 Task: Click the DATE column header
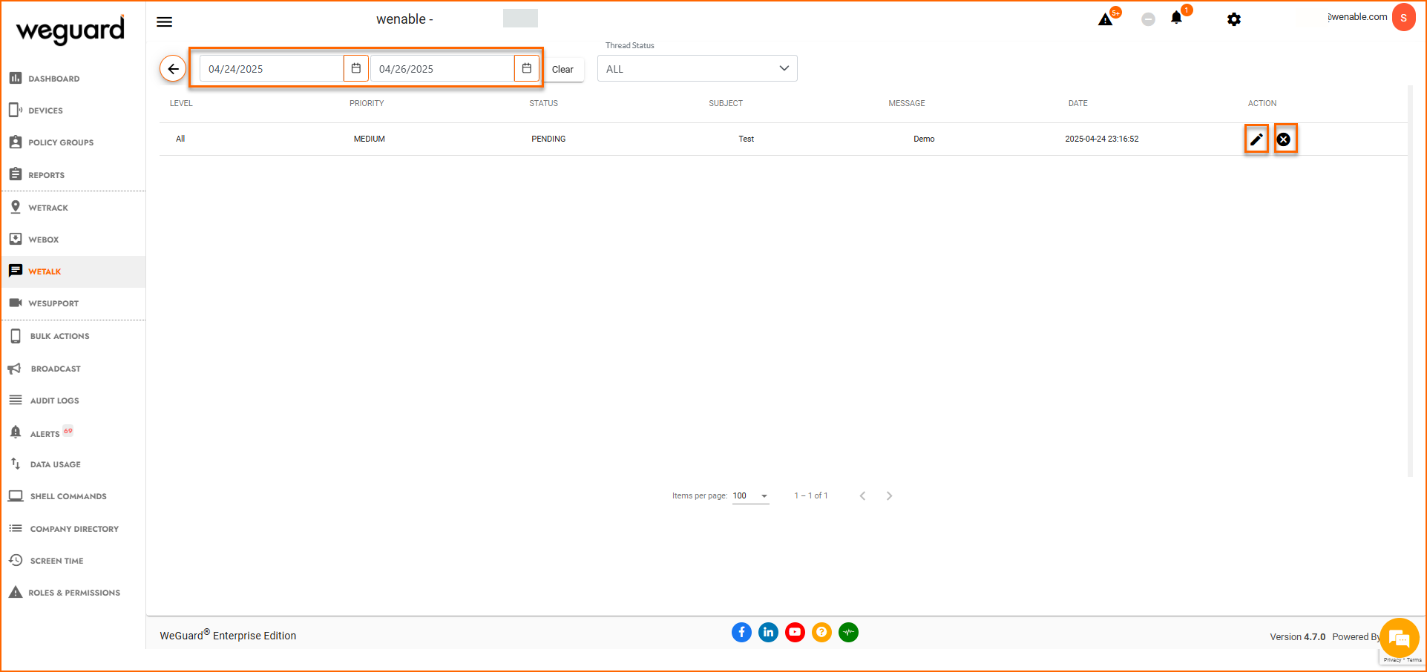1077,103
